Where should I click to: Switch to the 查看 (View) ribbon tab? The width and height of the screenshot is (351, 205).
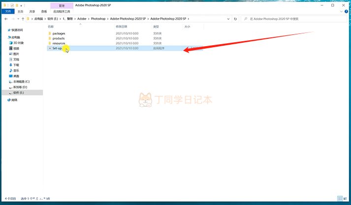(x=44, y=11)
